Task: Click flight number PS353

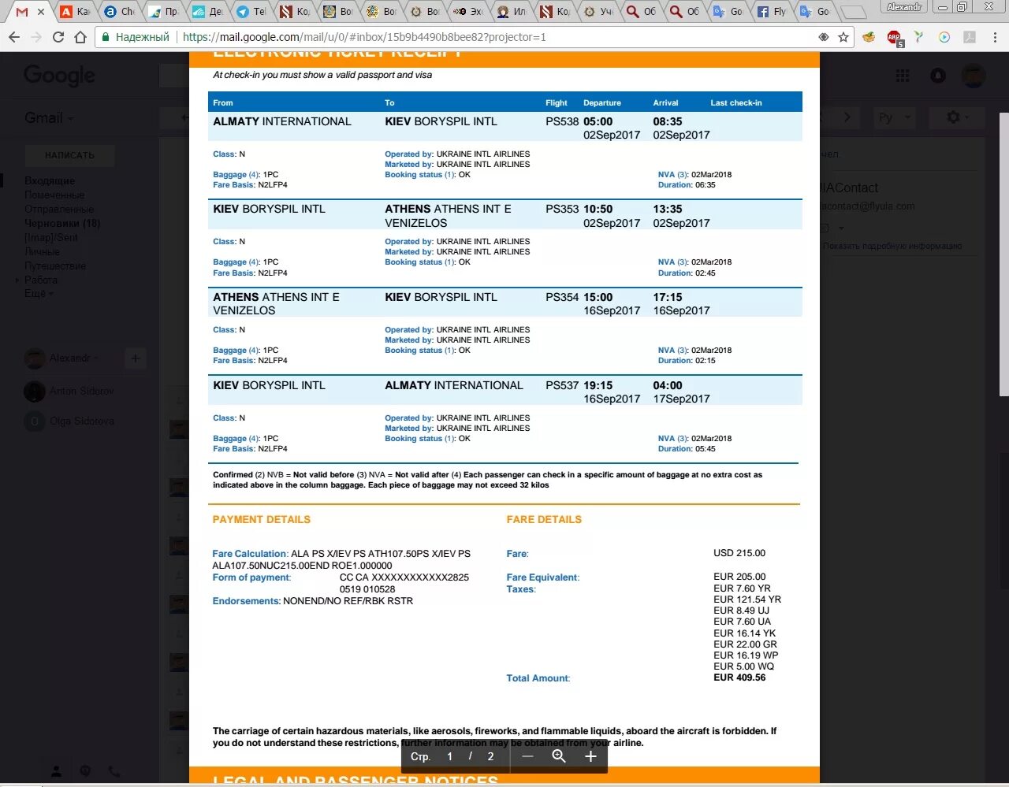Action: point(562,210)
